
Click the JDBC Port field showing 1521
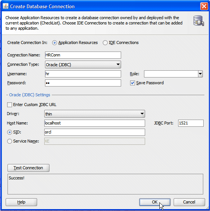190,123
